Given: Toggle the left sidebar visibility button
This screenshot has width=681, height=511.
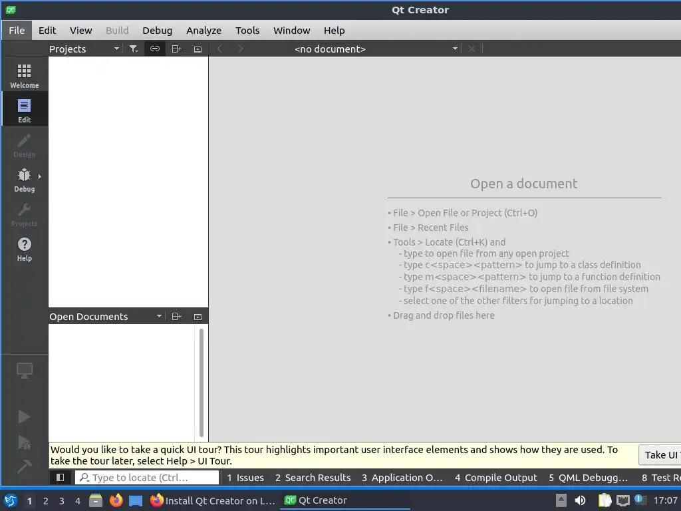Looking at the screenshot, I should [60, 478].
